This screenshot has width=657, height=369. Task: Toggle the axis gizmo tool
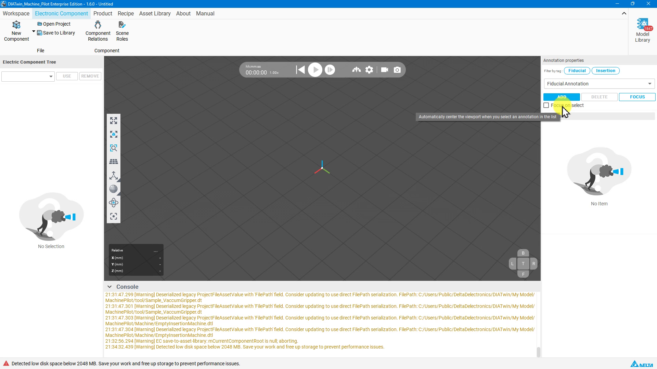point(114,175)
